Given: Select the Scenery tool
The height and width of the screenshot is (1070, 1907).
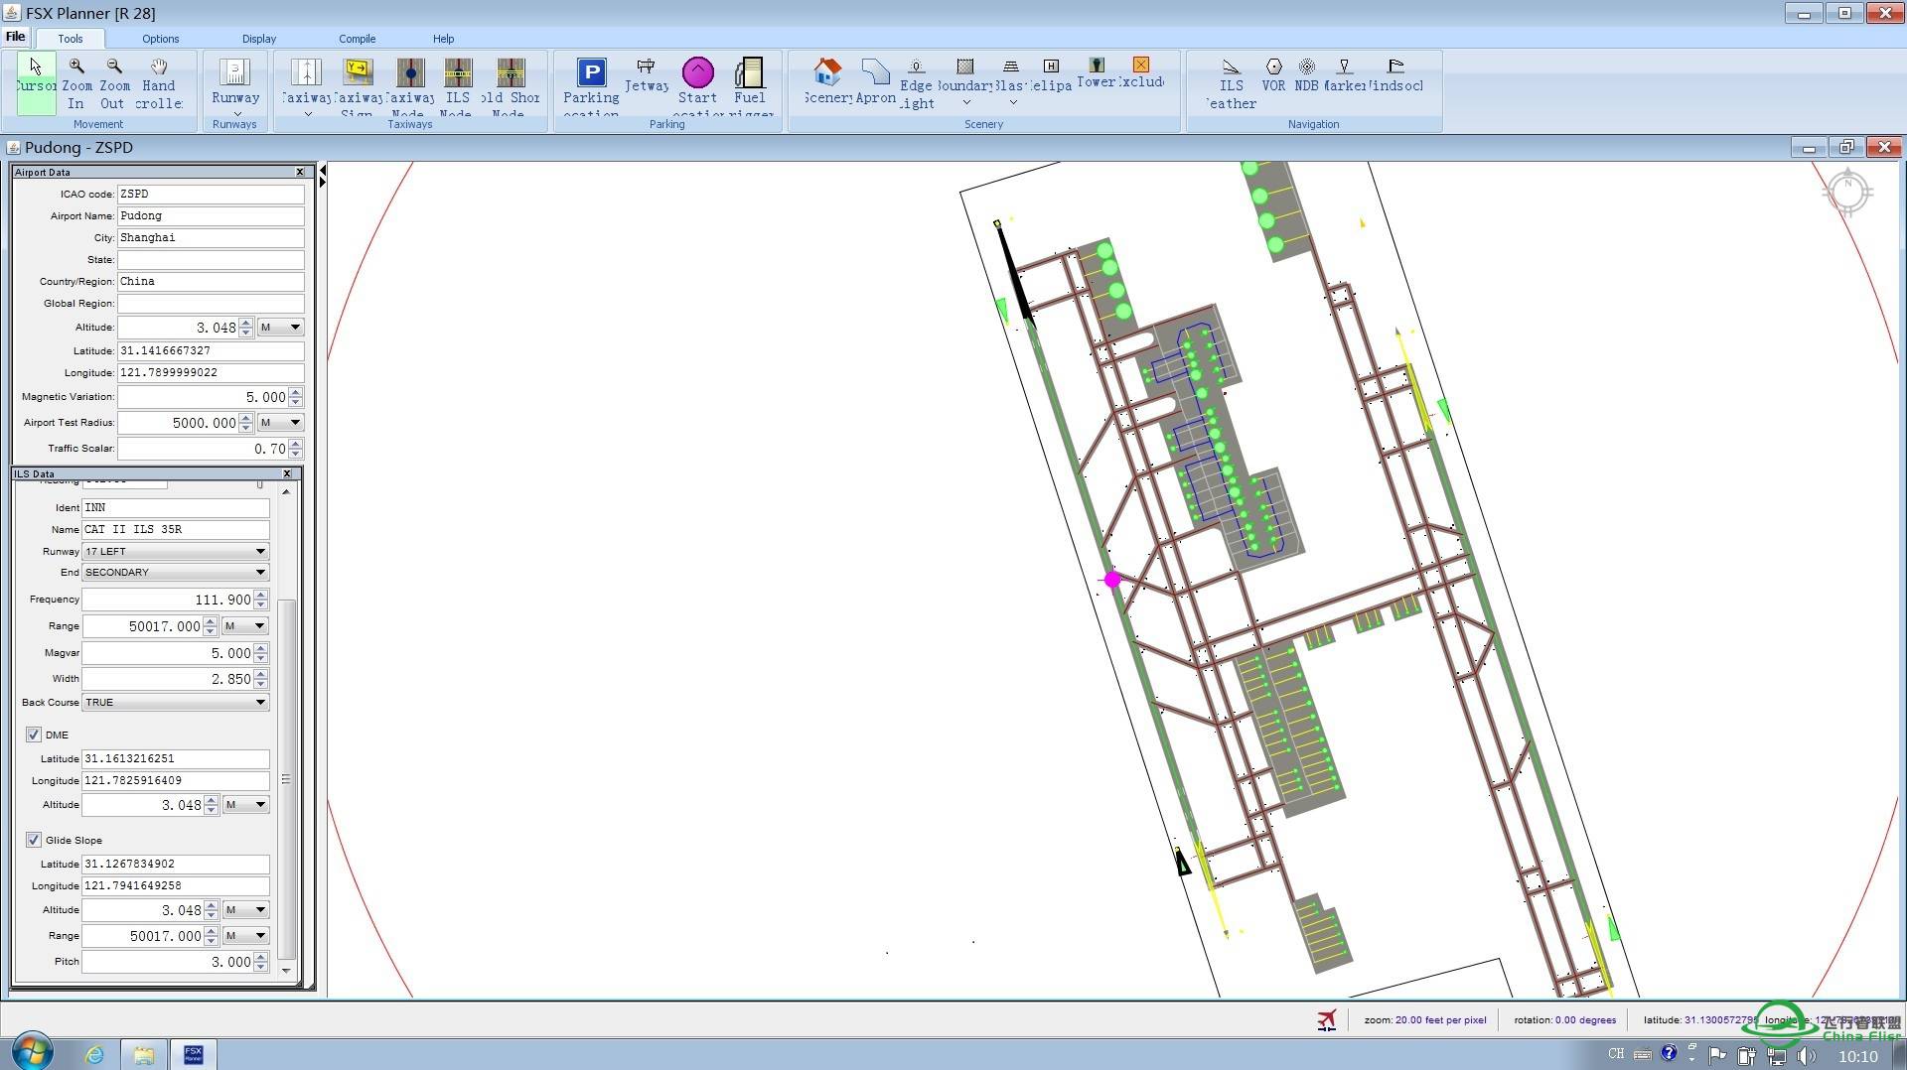Looking at the screenshot, I should click(827, 81).
